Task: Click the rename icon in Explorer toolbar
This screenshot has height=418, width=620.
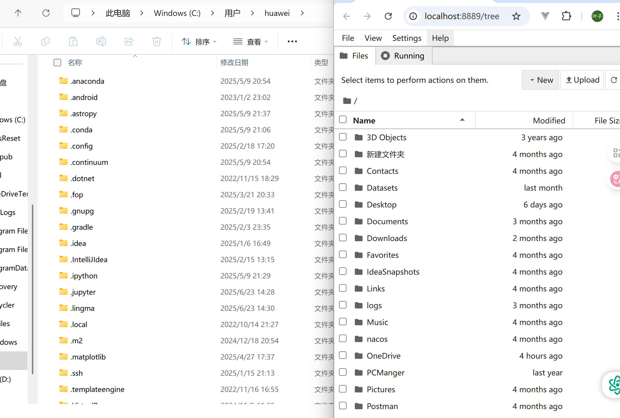Action: pos(101,42)
